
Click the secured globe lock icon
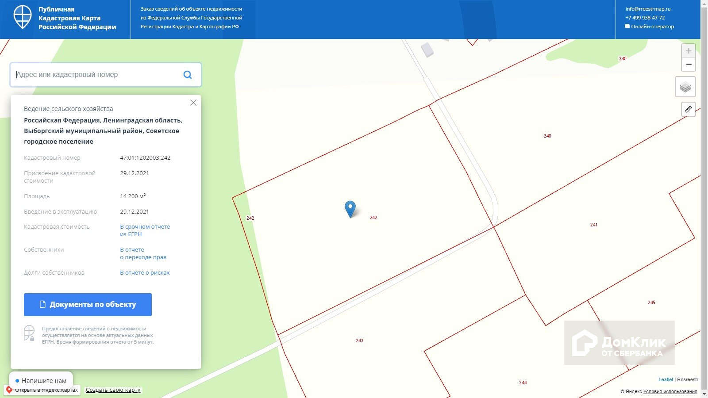(x=29, y=333)
